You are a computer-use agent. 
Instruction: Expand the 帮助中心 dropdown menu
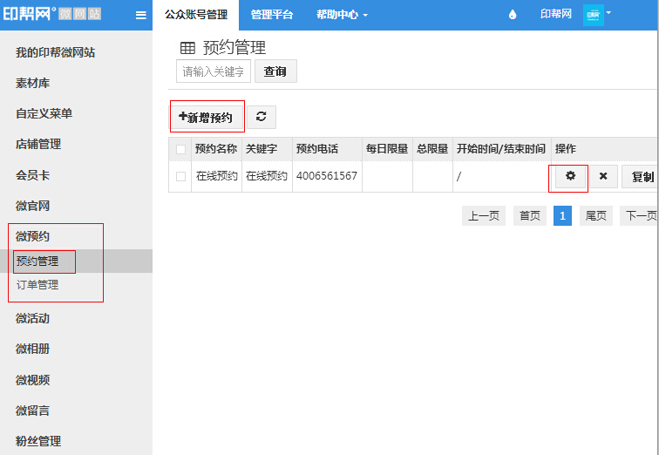pos(342,15)
